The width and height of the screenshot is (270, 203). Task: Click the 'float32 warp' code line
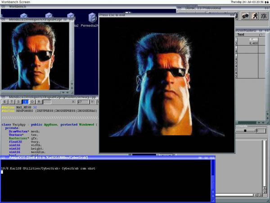click(23, 142)
